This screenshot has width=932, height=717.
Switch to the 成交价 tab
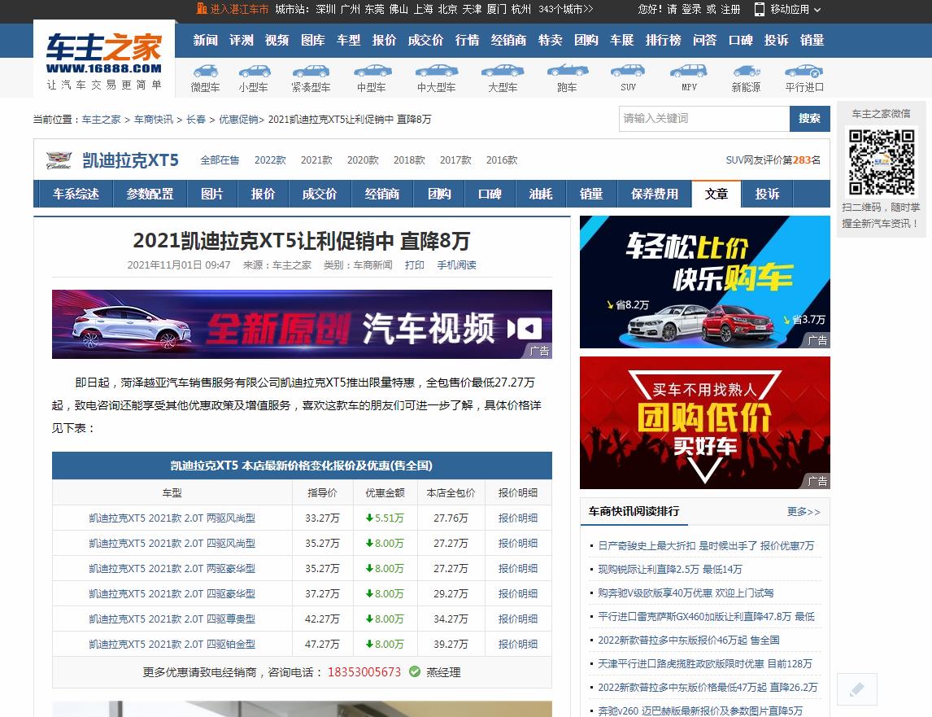(319, 194)
